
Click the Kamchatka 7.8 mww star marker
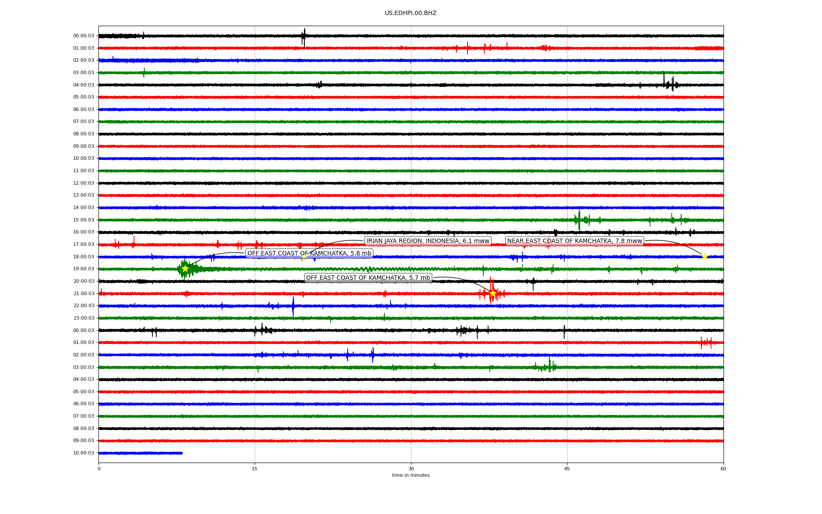pyautogui.click(x=705, y=257)
